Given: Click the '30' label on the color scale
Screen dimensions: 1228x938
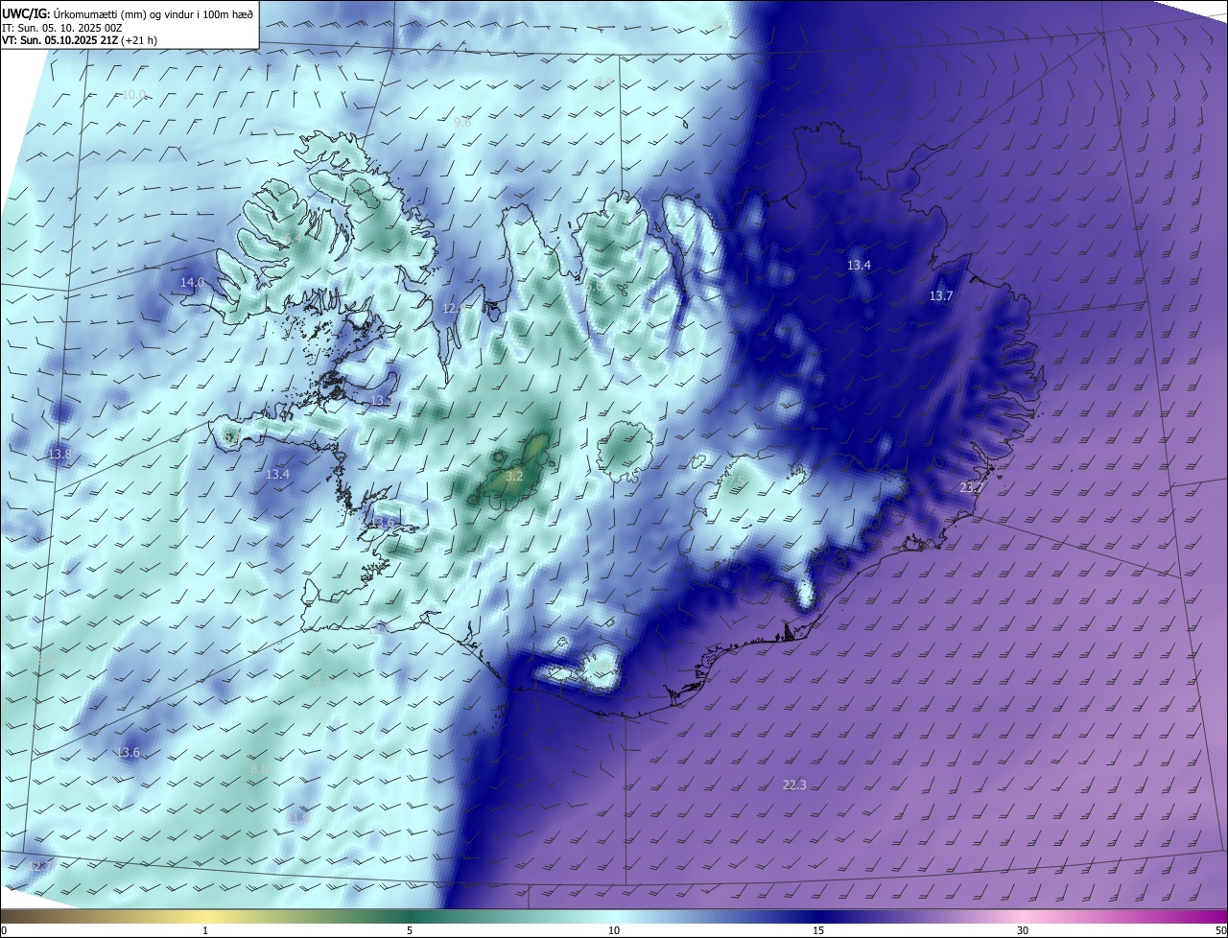Looking at the screenshot, I should pos(1023,930).
